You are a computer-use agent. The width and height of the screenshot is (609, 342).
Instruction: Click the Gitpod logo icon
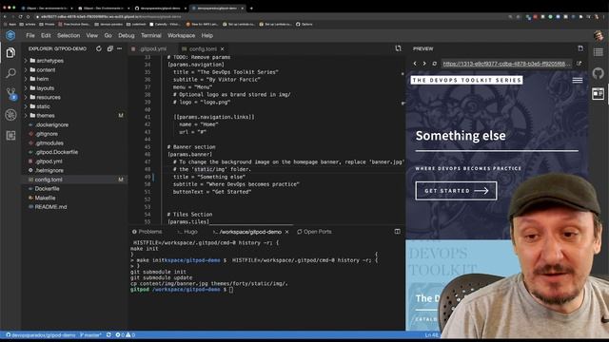coord(10,35)
